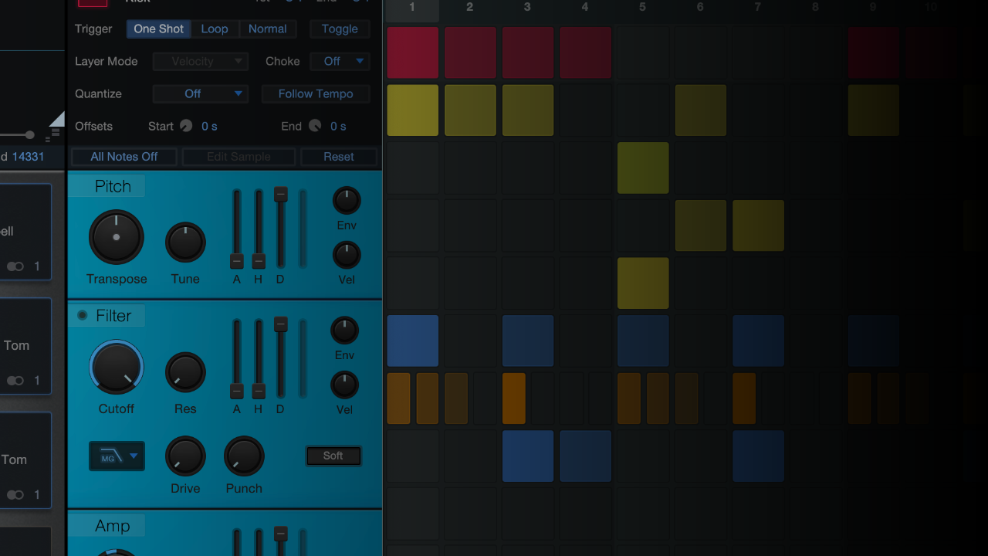Screen dimensions: 988x556
Task: Click the End offset knob
Action: pyautogui.click(x=315, y=126)
